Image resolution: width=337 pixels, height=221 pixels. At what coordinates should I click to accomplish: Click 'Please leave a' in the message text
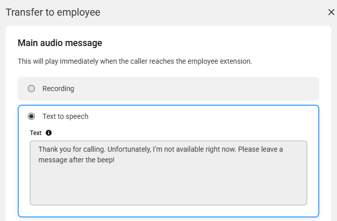pos(261,149)
